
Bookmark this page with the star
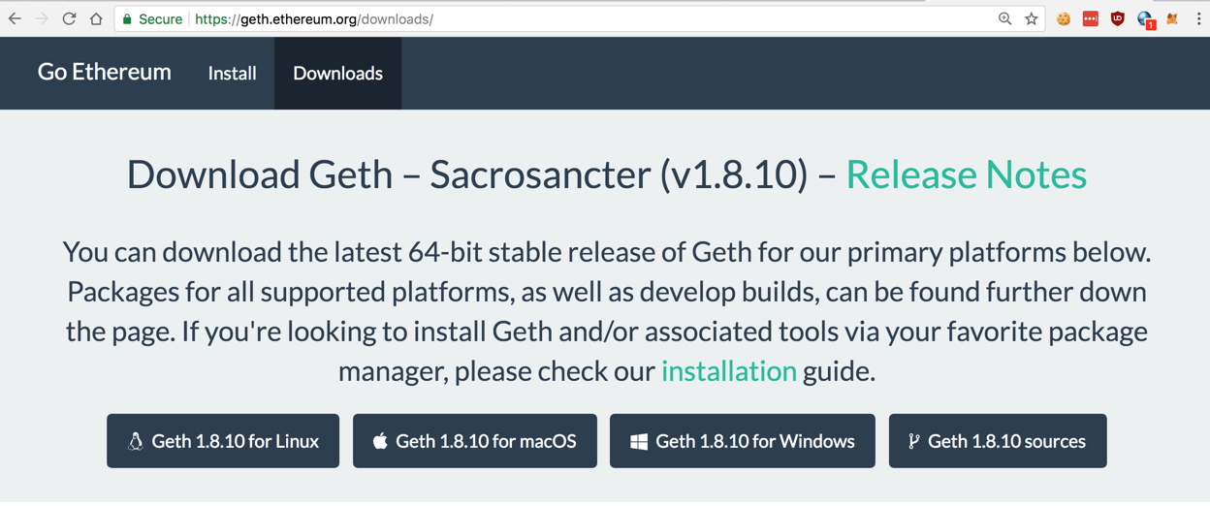pos(1032,18)
